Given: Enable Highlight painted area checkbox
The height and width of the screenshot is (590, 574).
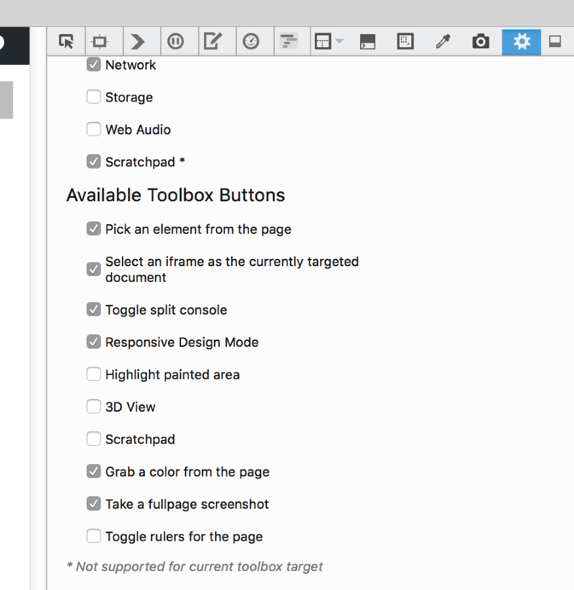Looking at the screenshot, I should click(94, 374).
